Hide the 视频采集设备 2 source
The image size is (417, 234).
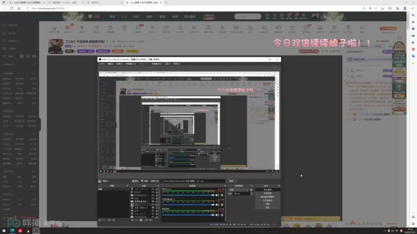point(153,201)
